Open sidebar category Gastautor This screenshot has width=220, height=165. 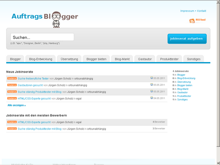click(182, 92)
